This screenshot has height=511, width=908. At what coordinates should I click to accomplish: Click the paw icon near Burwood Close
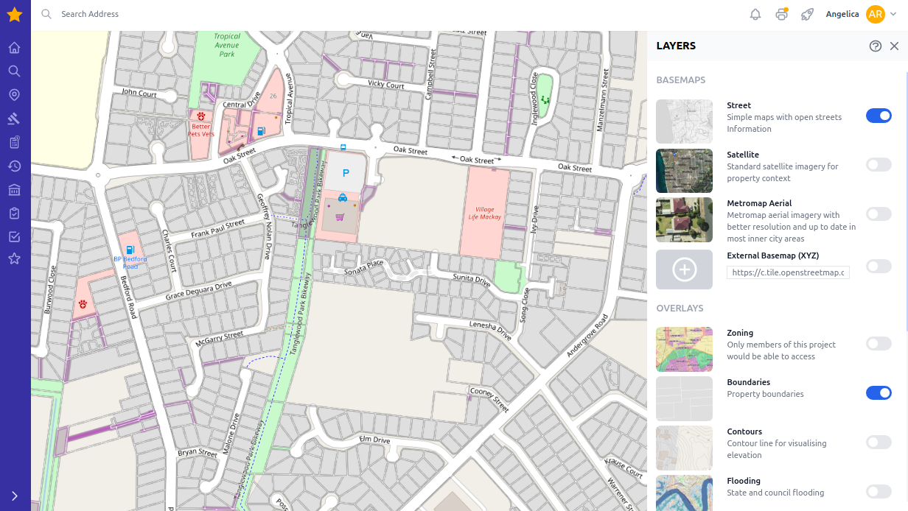[x=83, y=303]
